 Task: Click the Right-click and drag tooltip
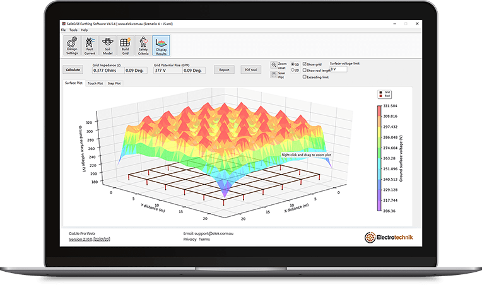click(x=306, y=154)
